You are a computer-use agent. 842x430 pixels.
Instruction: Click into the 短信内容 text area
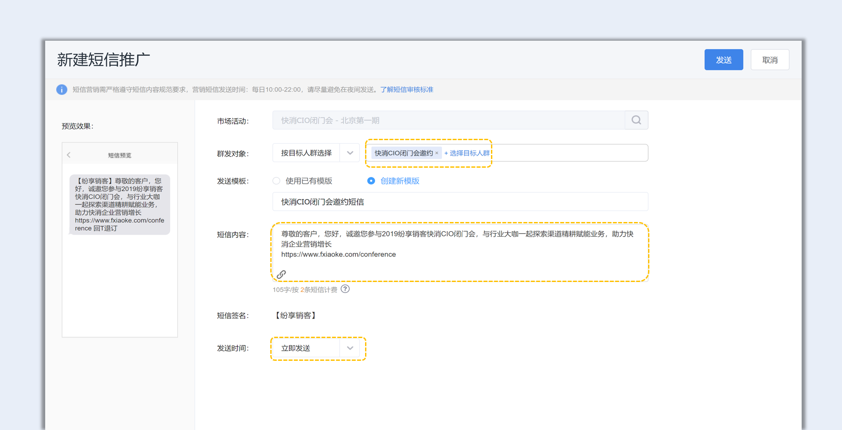pos(460,252)
